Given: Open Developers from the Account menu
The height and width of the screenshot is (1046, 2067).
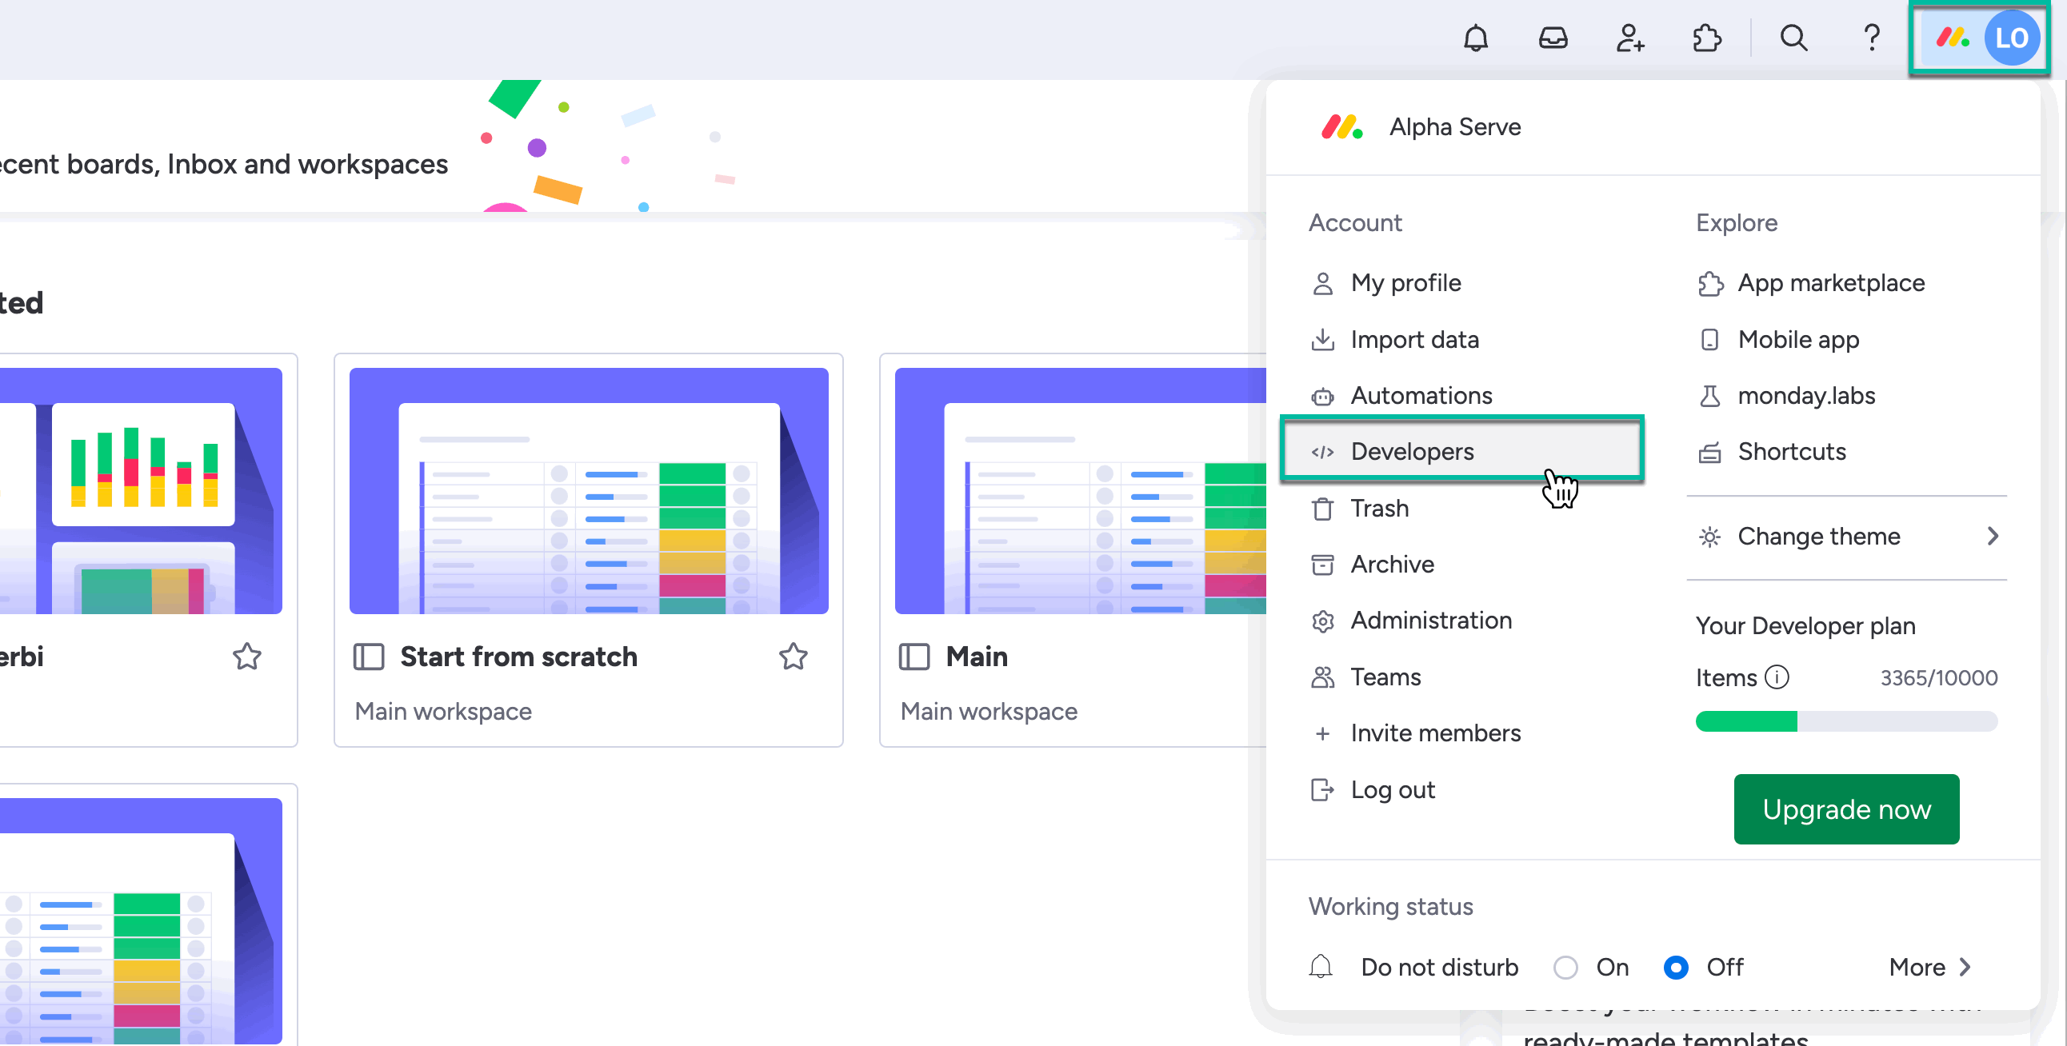Looking at the screenshot, I should (1412, 452).
